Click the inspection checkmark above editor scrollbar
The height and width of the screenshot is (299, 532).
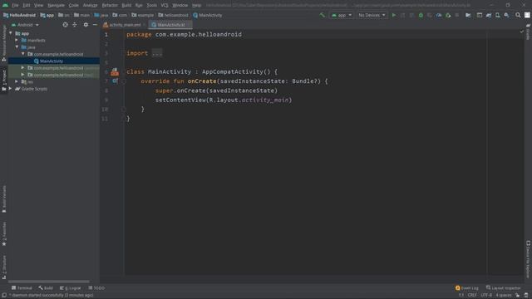coord(521,32)
